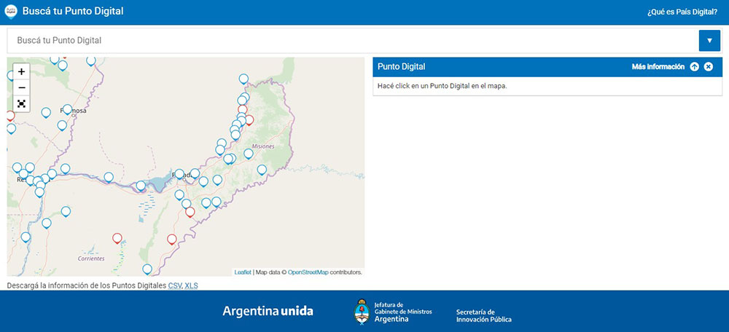Close the Punto Digital info panel
The width and height of the screenshot is (729, 332).
pos(709,67)
